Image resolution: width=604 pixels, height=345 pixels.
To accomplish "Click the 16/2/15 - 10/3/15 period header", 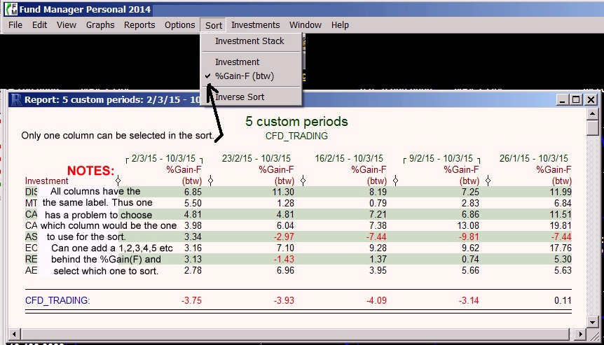I will (349, 158).
